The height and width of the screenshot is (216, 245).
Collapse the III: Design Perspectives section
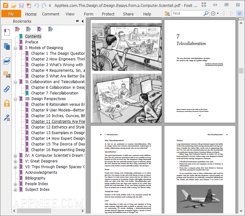click(x=15, y=99)
